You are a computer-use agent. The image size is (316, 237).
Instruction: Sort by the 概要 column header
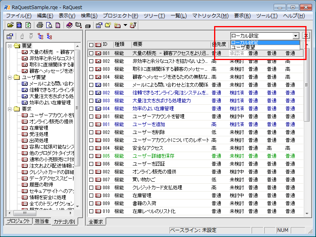point(171,44)
